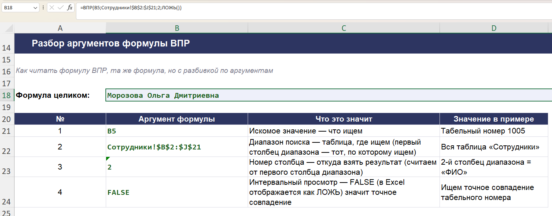Open the Name Box dropdown arrow
Screen dimensions: 552x216
(35, 7)
